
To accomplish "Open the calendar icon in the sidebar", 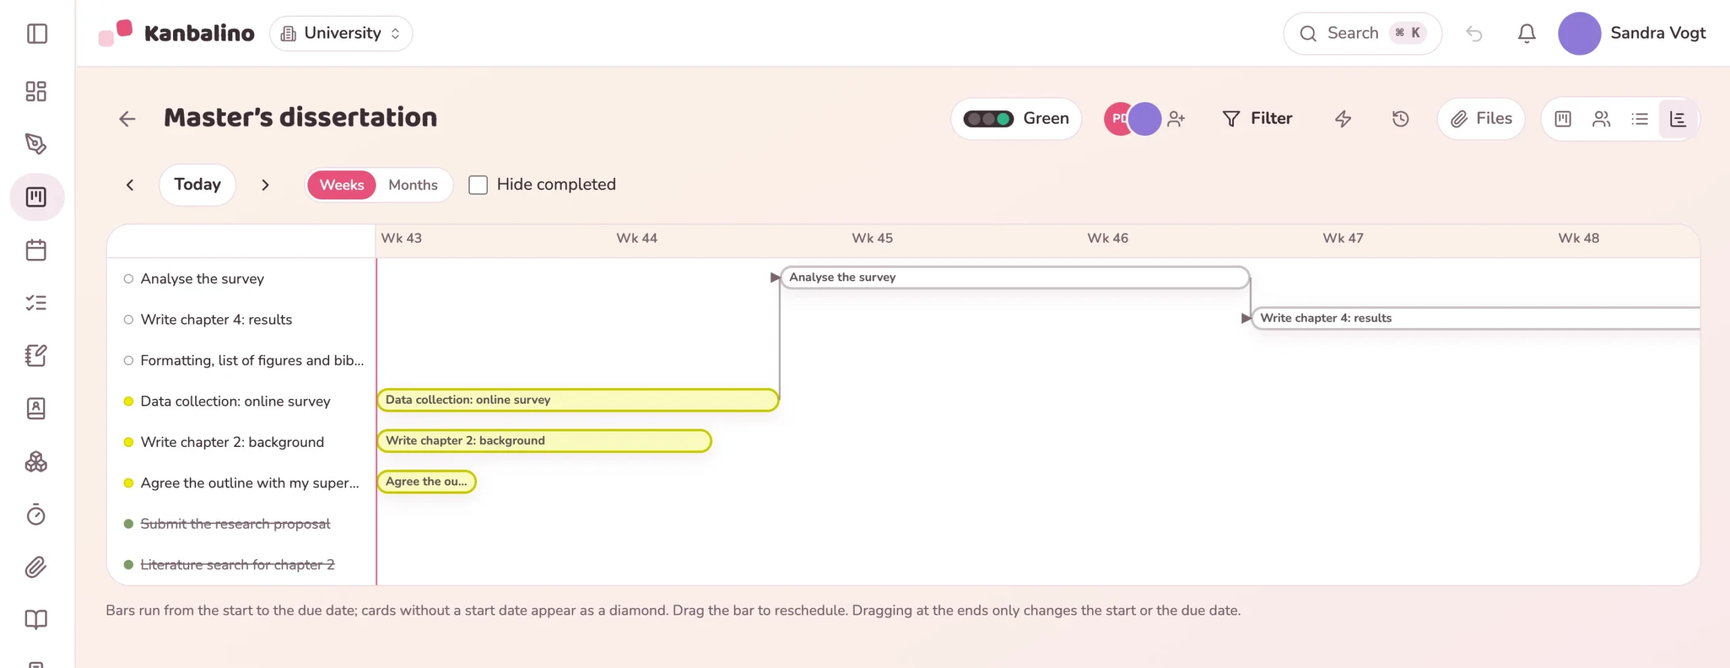I will (x=36, y=250).
